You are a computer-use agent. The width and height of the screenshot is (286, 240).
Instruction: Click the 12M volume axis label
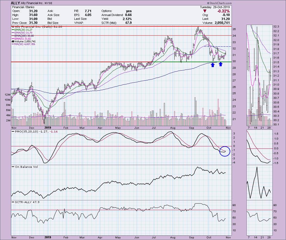[x=8, y=94]
